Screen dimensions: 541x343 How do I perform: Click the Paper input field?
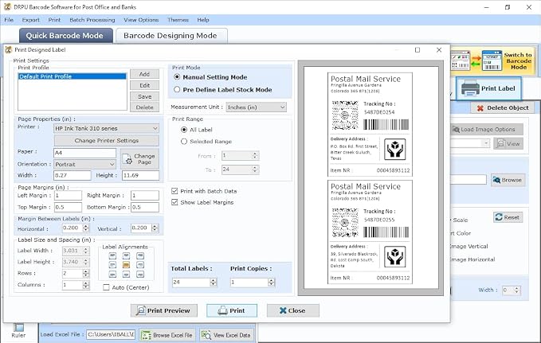(x=85, y=153)
